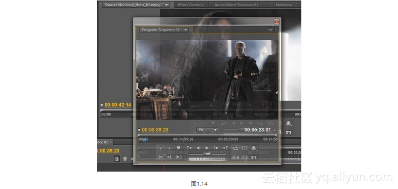Image resolution: width=398 pixels, height=189 pixels.
Task: Select the Source: Medieval_Hero_01.mpeg tab
Action: click(x=132, y=5)
